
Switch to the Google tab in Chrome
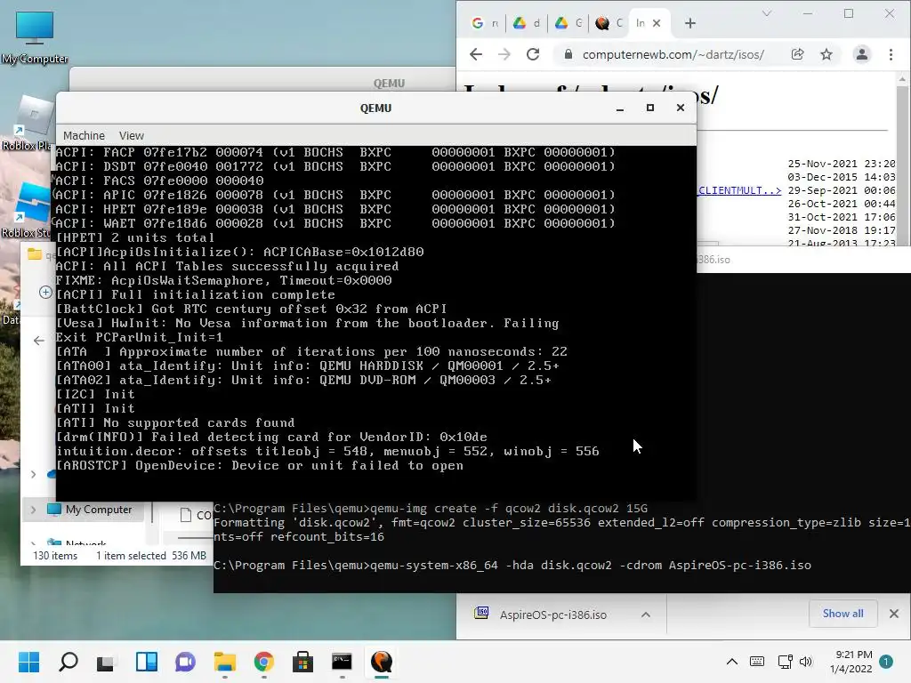tap(486, 23)
